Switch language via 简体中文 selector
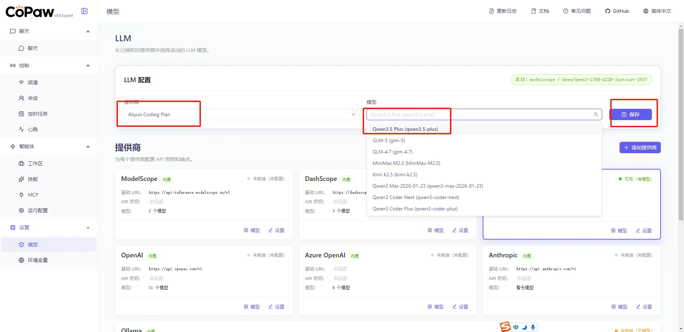684x332 pixels. click(x=657, y=11)
